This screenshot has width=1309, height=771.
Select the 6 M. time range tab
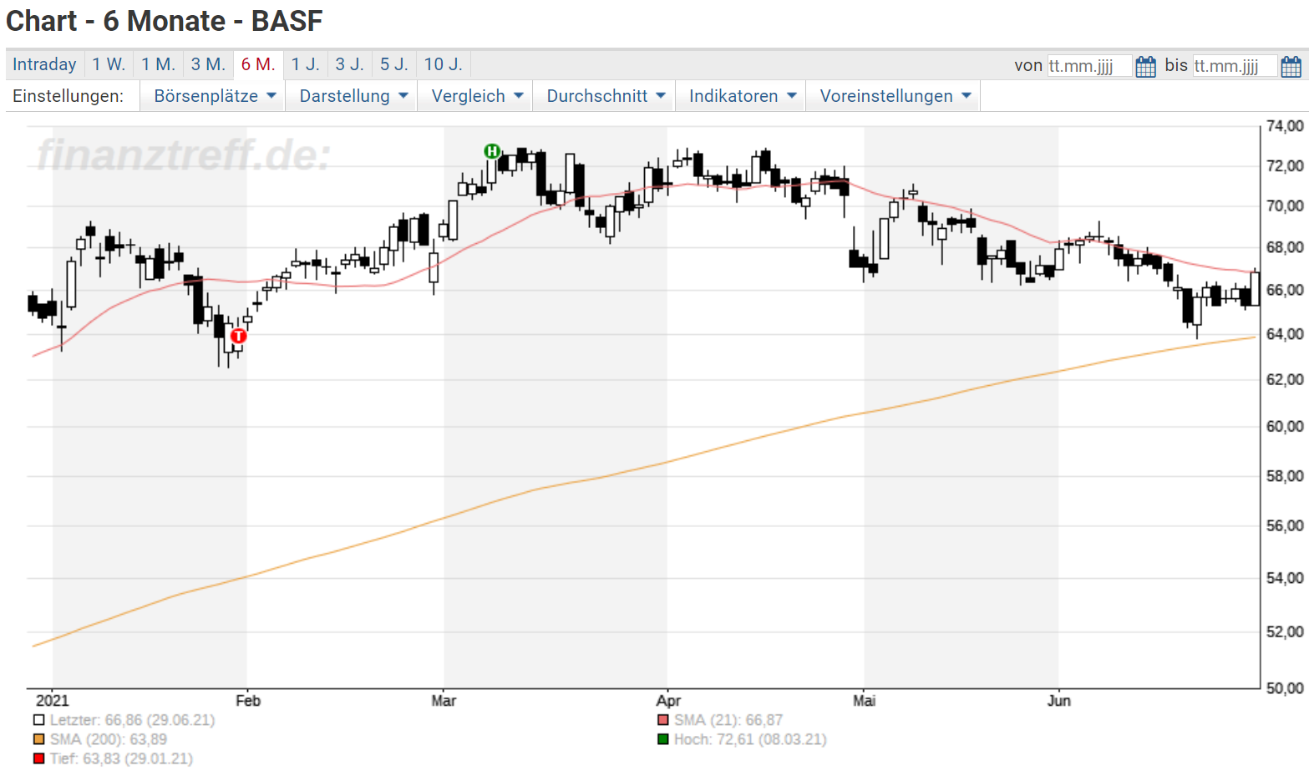(258, 64)
